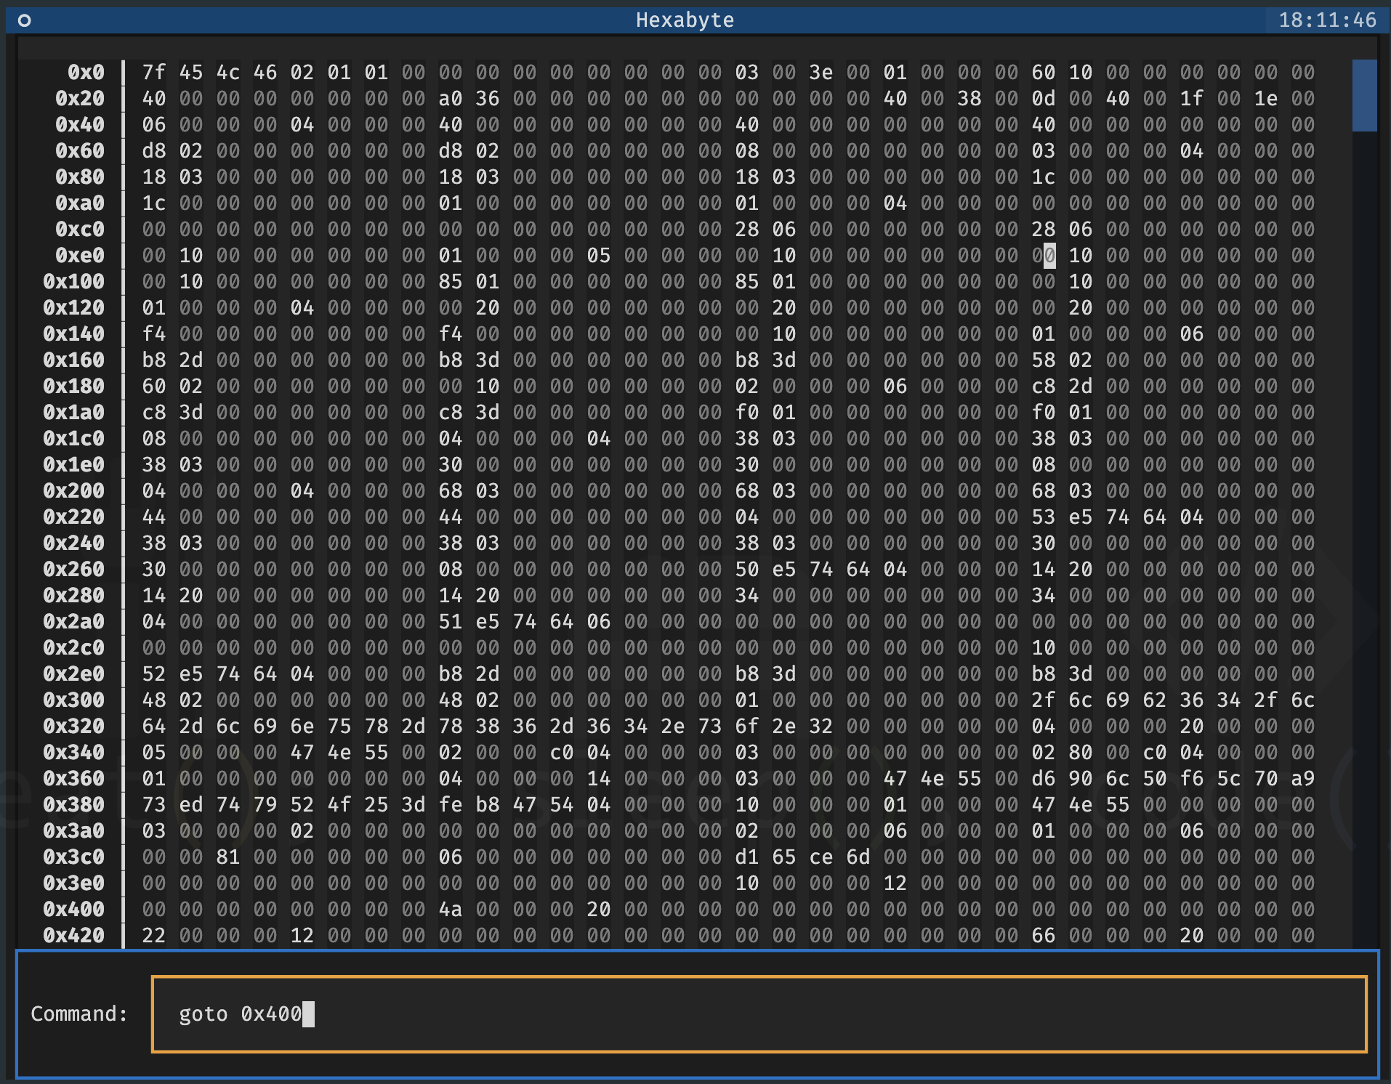Click the Command: label
This screenshot has height=1084, width=1391.
(79, 1014)
